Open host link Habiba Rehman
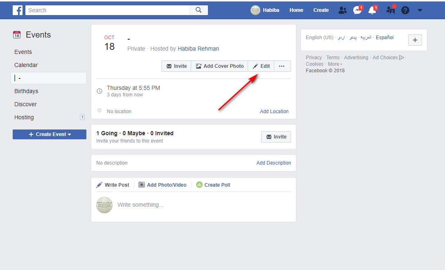Screen dimensions: 445x270 [198, 49]
